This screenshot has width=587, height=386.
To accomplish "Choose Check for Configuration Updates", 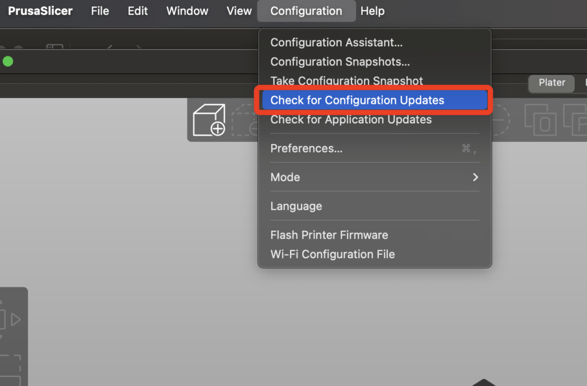I will click(x=357, y=100).
